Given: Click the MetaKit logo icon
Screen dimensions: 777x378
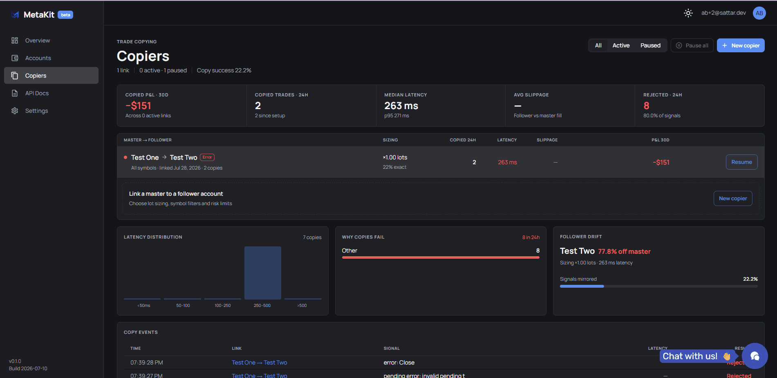Looking at the screenshot, I should [15, 15].
